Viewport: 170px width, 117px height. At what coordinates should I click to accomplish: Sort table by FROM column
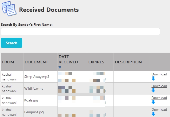coord(8,62)
